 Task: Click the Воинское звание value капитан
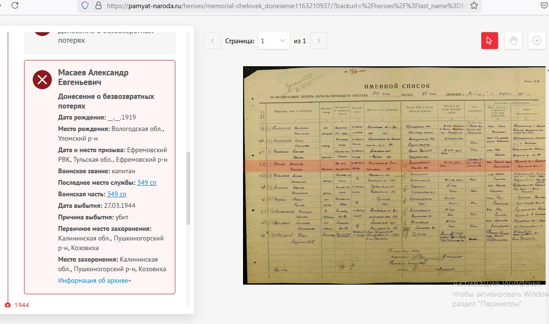pos(123,171)
